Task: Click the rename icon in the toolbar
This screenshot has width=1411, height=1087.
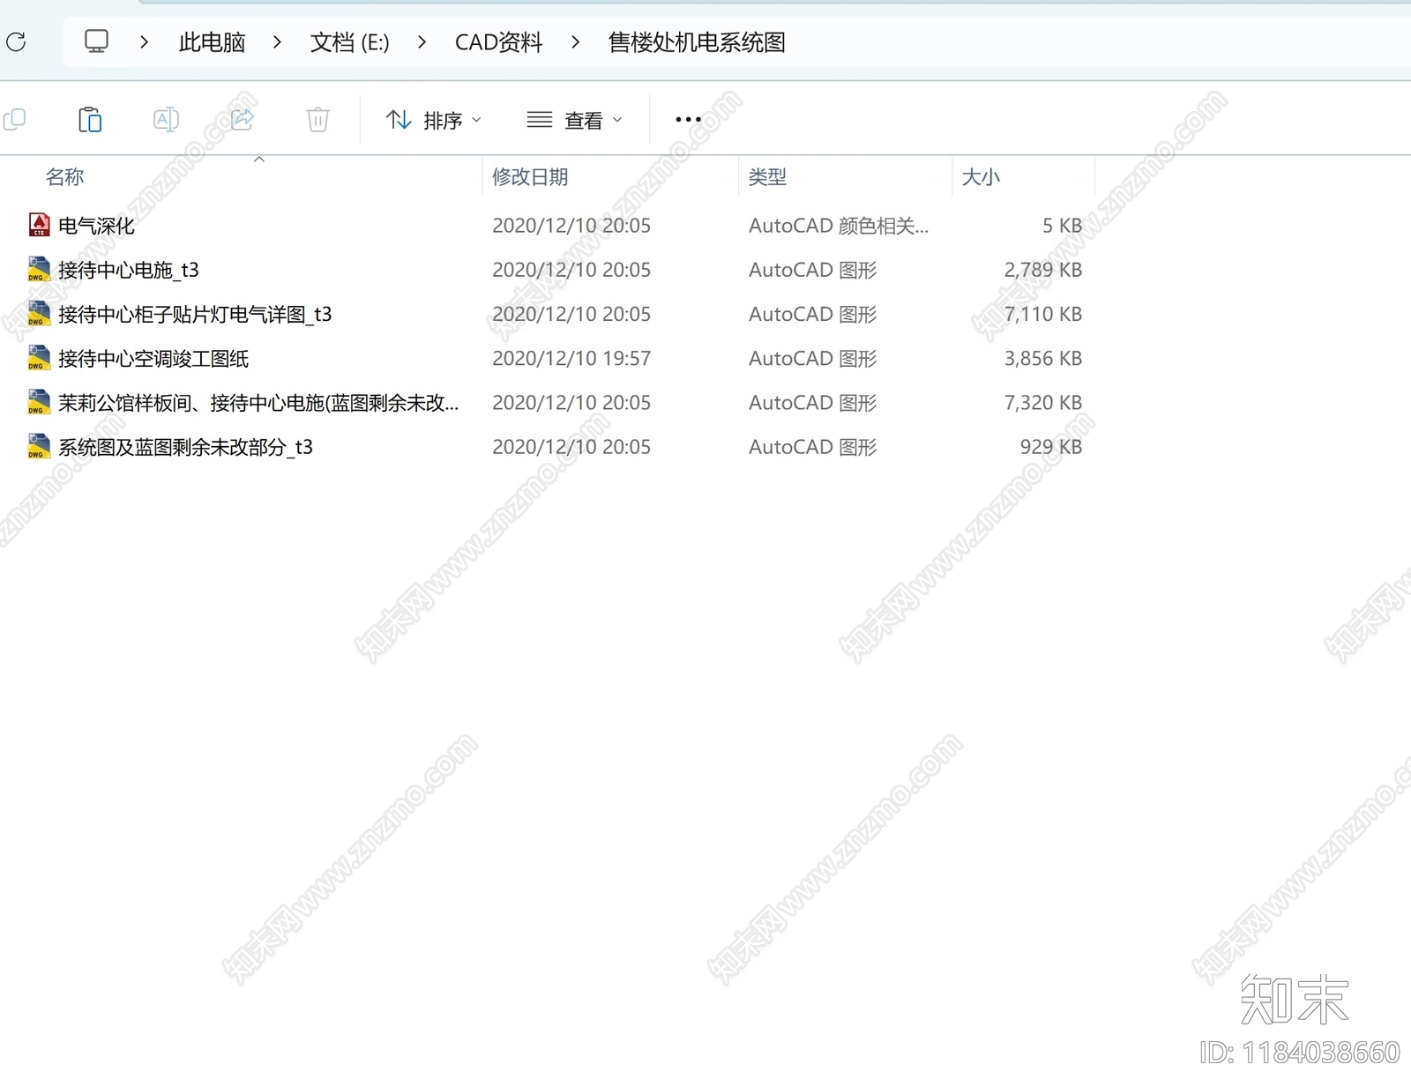Action: 166,119
